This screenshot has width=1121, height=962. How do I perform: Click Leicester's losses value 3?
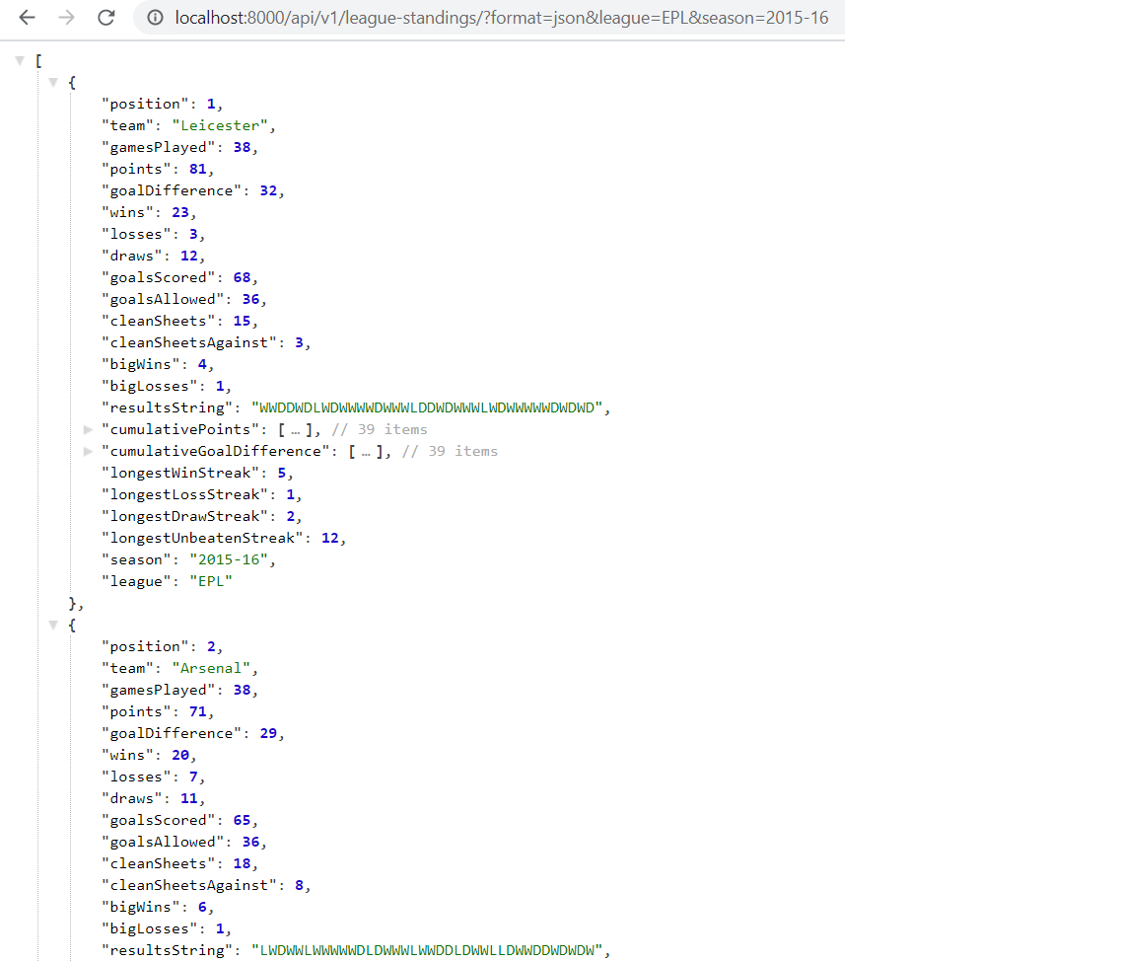pos(193,235)
